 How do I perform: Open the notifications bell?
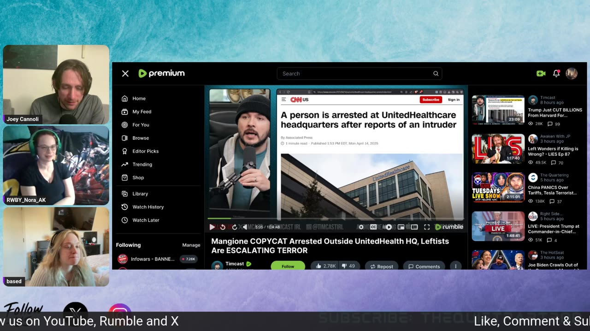(556, 74)
